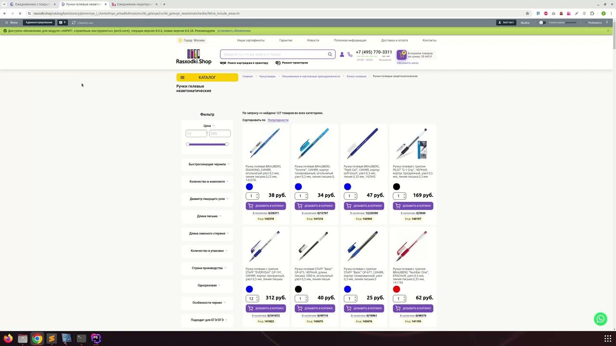Open the taskbar app grid icon
This screenshot has width=616, height=346.
pos(608,338)
